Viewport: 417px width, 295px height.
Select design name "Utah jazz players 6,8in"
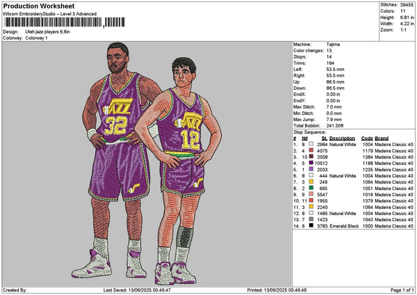[47, 32]
